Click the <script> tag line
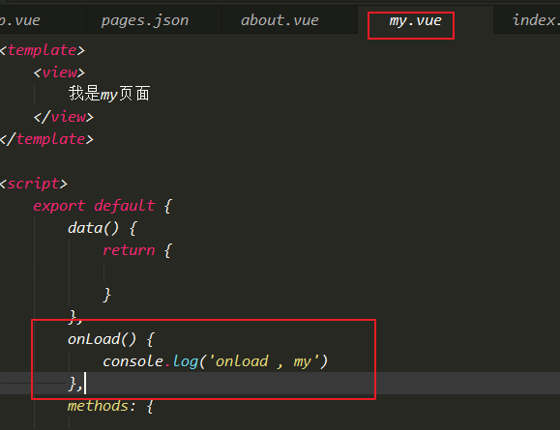560x430 pixels. pyautogui.click(x=34, y=184)
